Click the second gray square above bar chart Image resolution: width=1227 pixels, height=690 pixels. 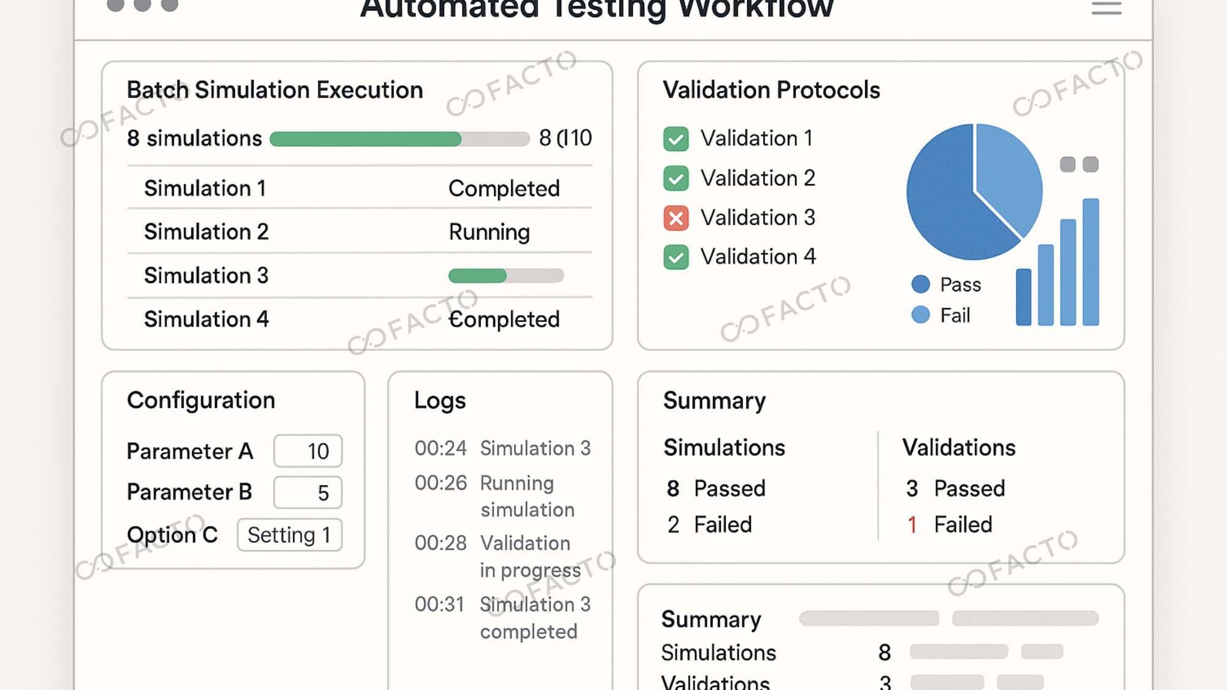1091,164
